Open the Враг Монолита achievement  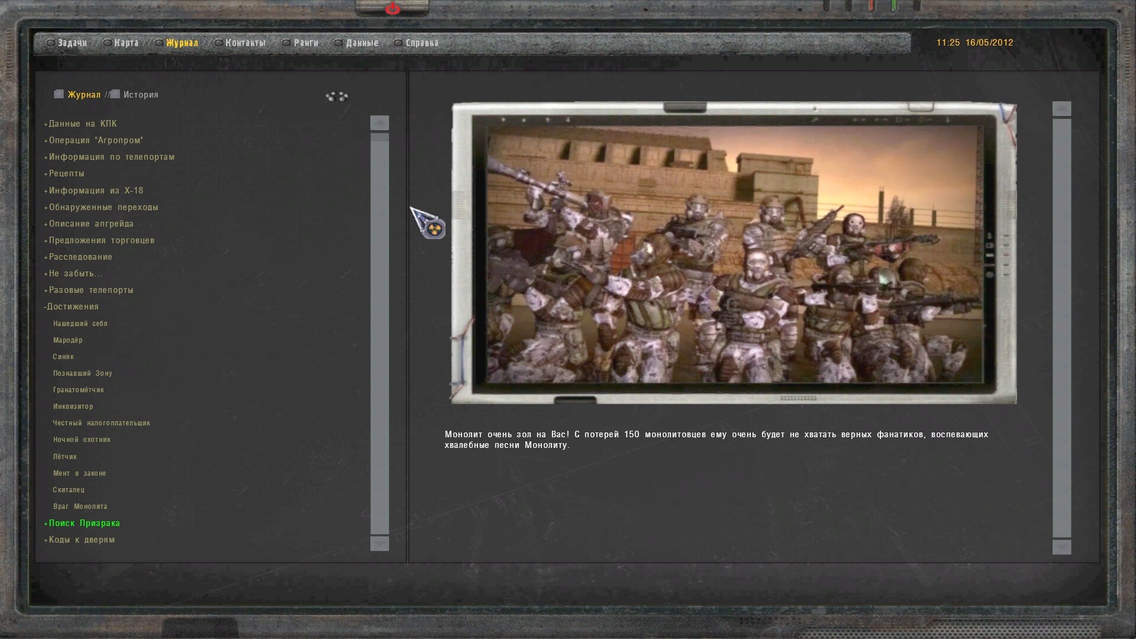[x=80, y=506]
